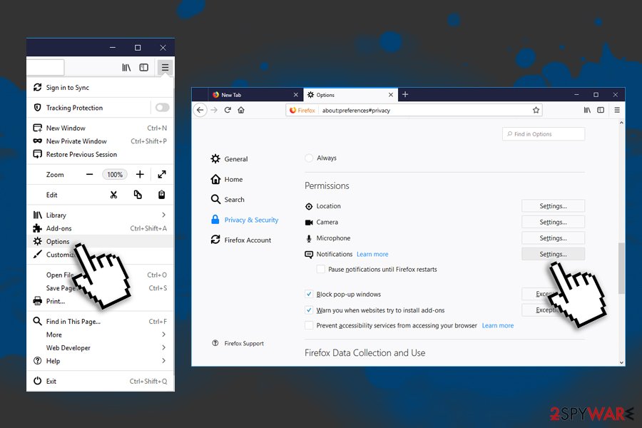Image resolution: width=642 pixels, height=428 pixels.
Task: Select the Home preferences category
Action: [227, 179]
